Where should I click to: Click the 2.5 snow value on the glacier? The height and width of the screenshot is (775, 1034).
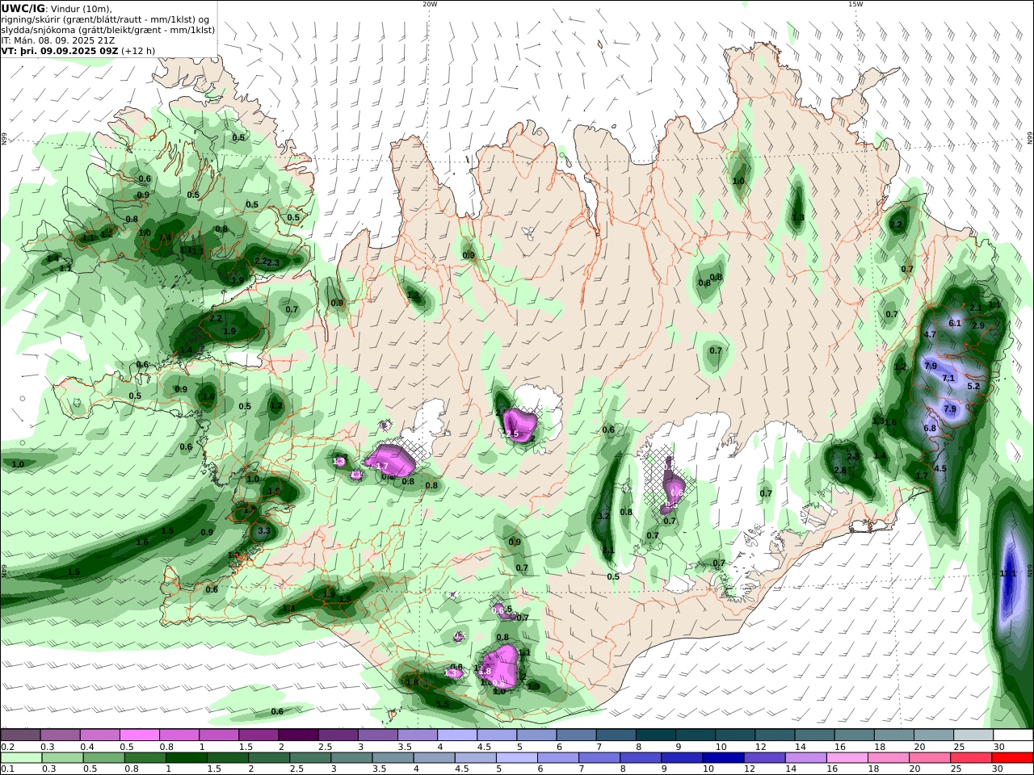(x=511, y=434)
